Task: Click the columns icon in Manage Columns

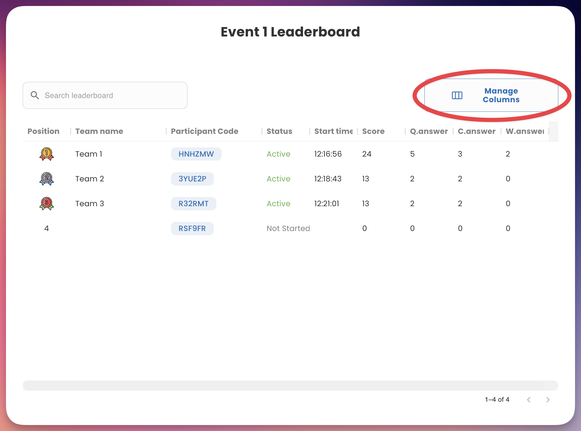Action: point(457,95)
